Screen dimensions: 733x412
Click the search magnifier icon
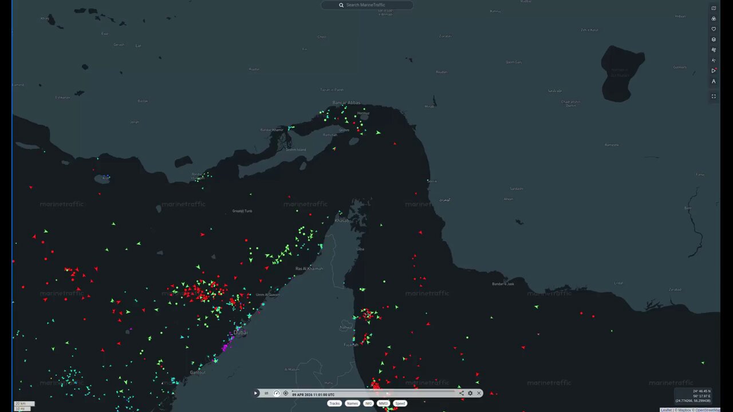(341, 5)
